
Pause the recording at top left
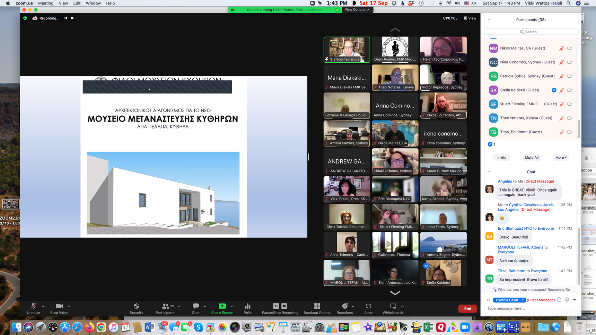[65, 18]
